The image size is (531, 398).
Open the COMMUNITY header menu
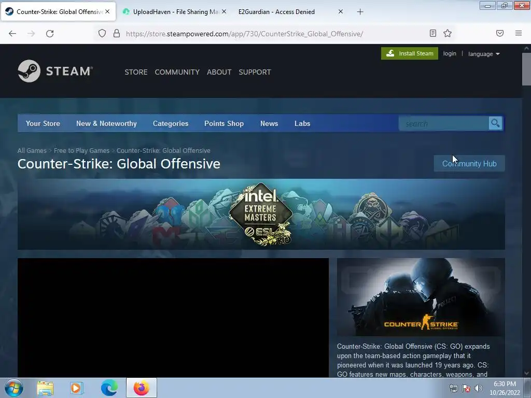click(177, 72)
